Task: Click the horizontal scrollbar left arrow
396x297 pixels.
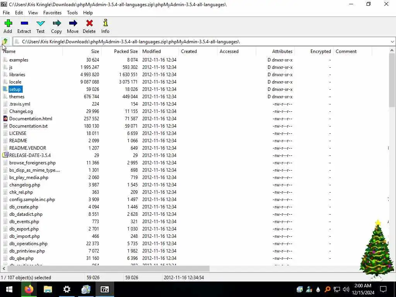Action: click(4, 268)
